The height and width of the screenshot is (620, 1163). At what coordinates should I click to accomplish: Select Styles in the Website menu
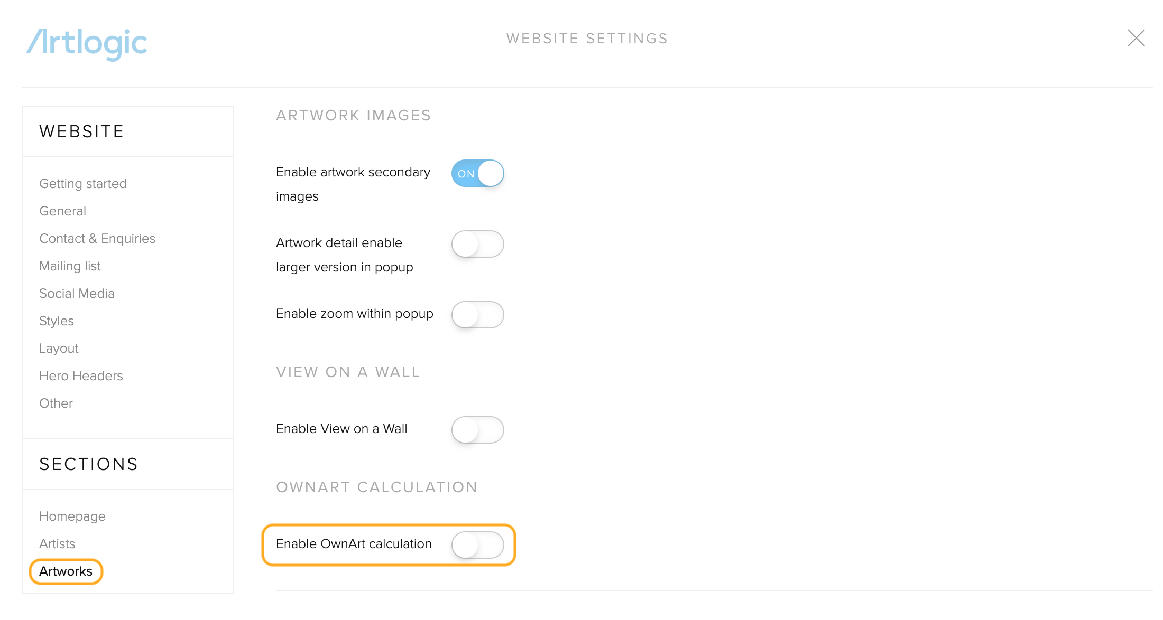(x=57, y=321)
